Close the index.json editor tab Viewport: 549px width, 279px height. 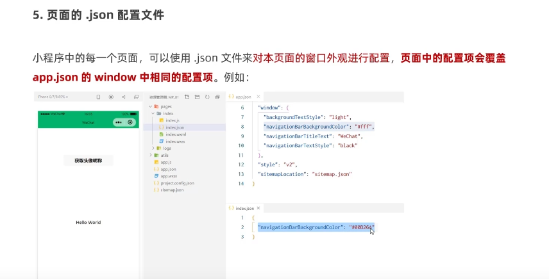pyautogui.click(x=258, y=208)
